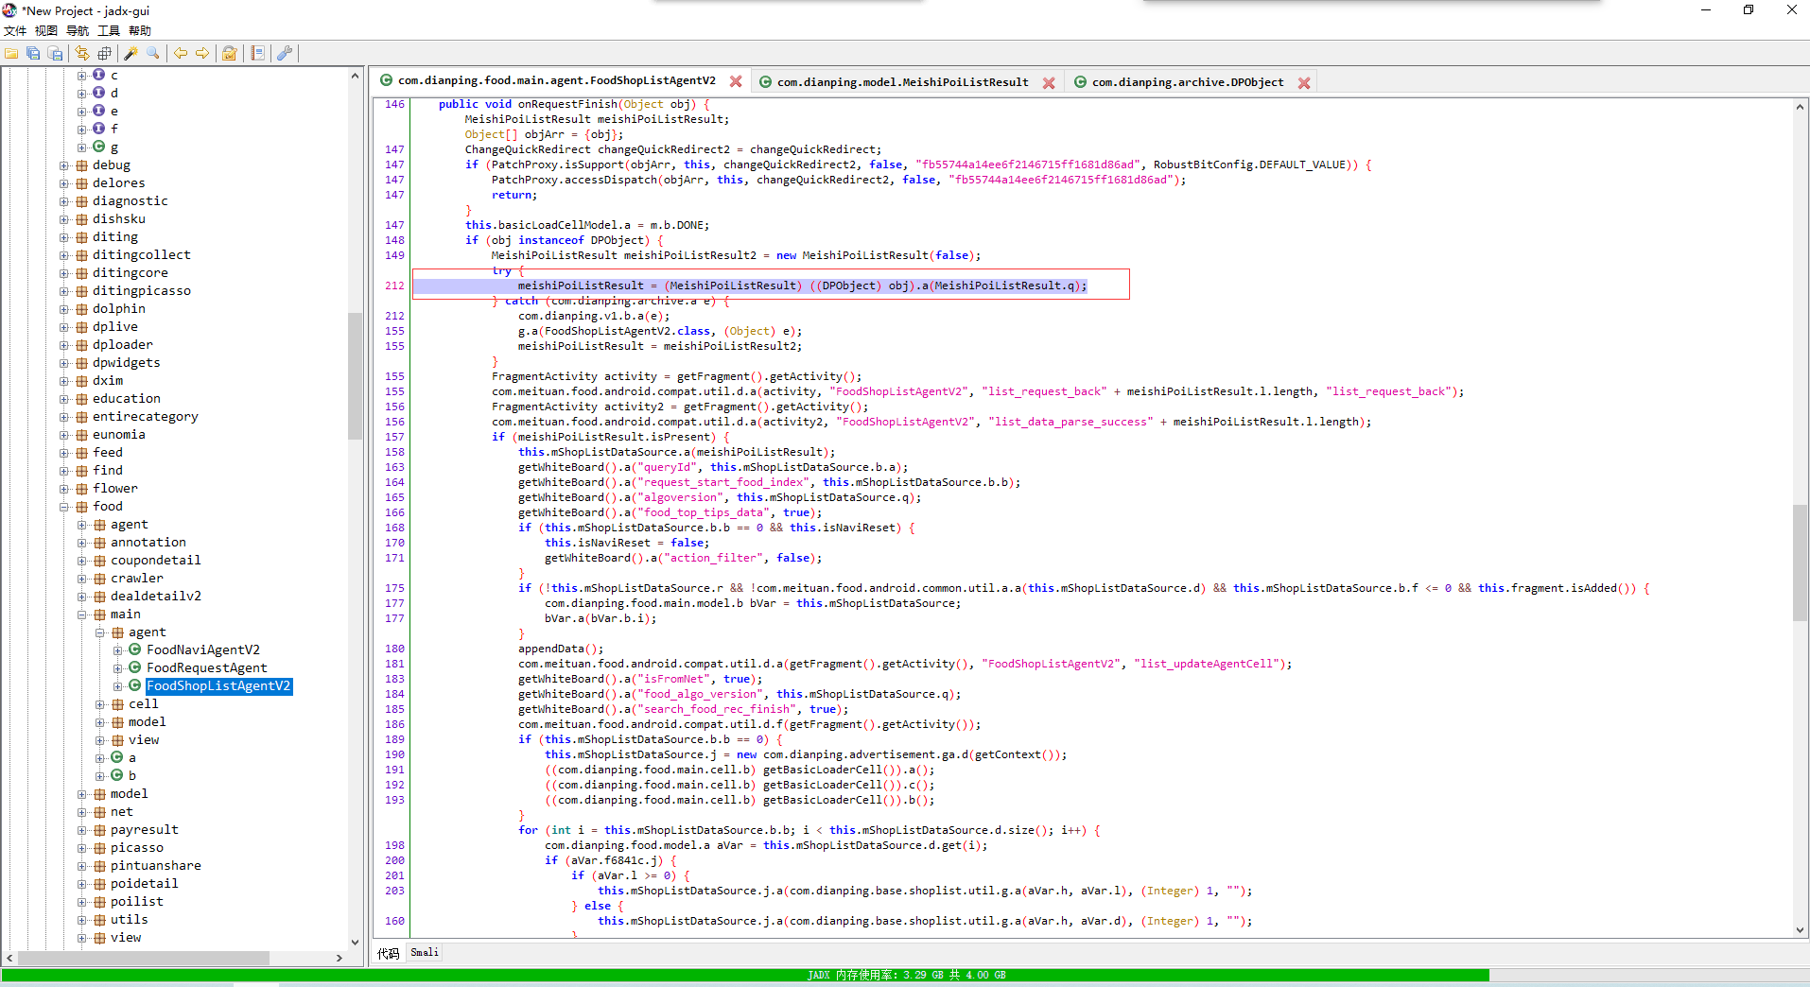Navigate back with the left arrow icon
The height and width of the screenshot is (987, 1810).
pyautogui.click(x=180, y=54)
